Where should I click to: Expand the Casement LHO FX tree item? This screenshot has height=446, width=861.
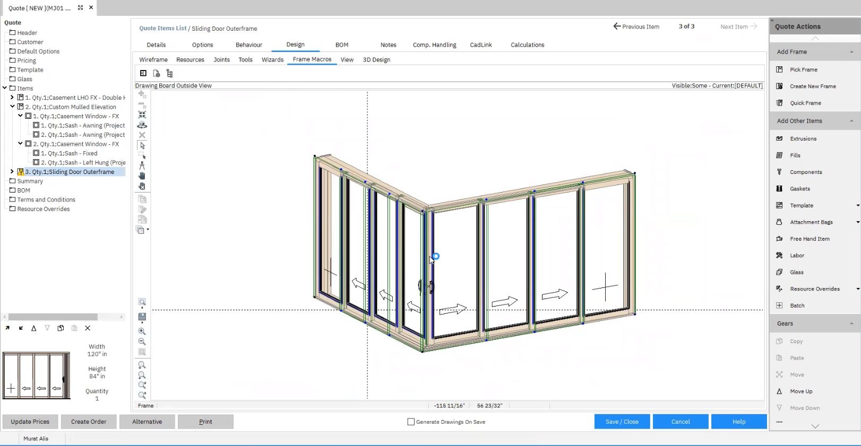12,98
